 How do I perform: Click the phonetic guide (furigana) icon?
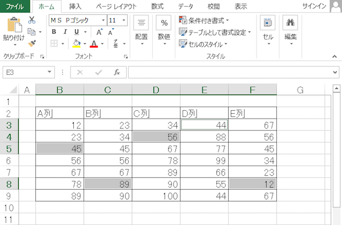tap(115, 43)
